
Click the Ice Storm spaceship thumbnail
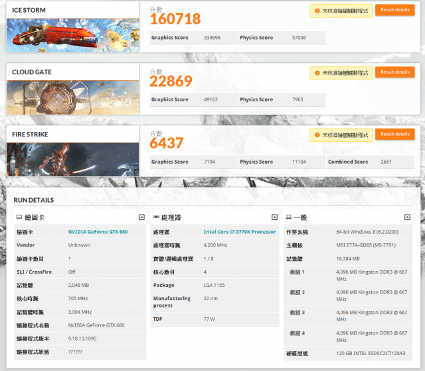click(72, 35)
